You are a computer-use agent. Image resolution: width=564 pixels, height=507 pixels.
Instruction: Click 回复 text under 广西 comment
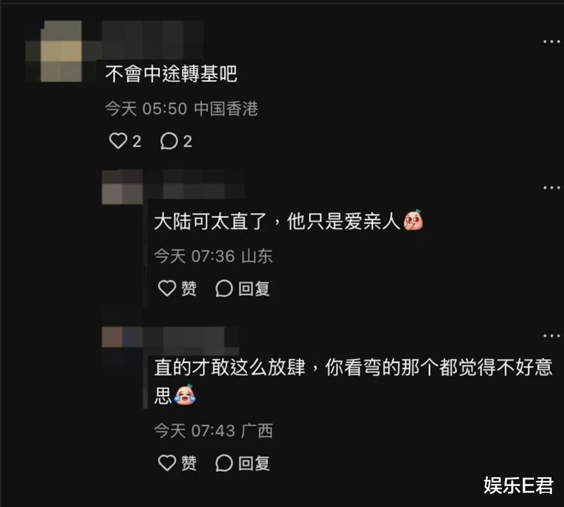(x=254, y=463)
